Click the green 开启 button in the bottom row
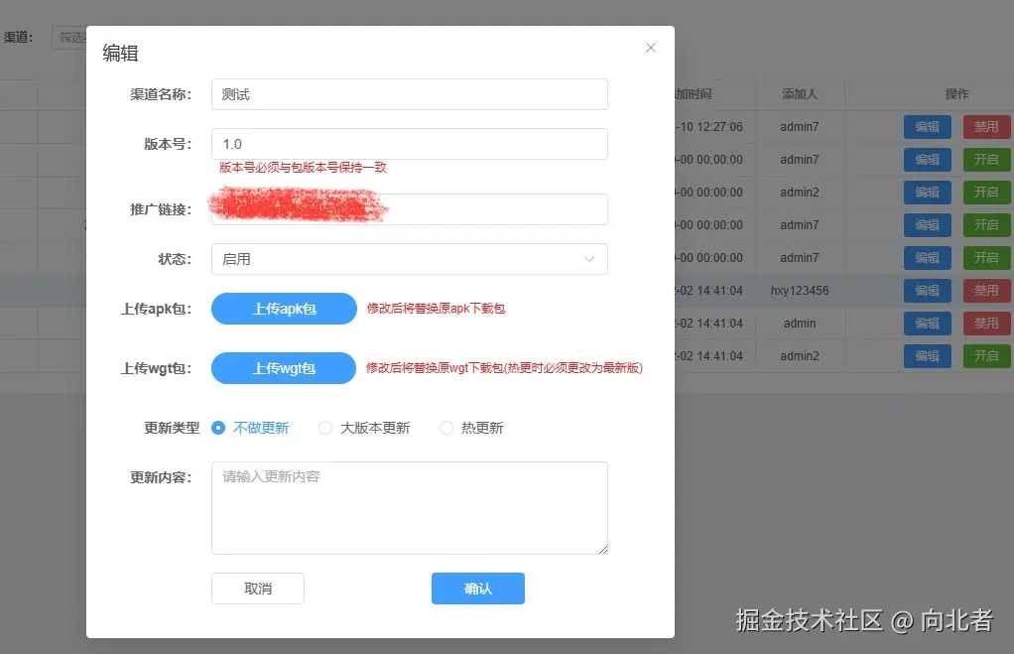The width and height of the screenshot is (1014, 654). [x=986, y=355]
